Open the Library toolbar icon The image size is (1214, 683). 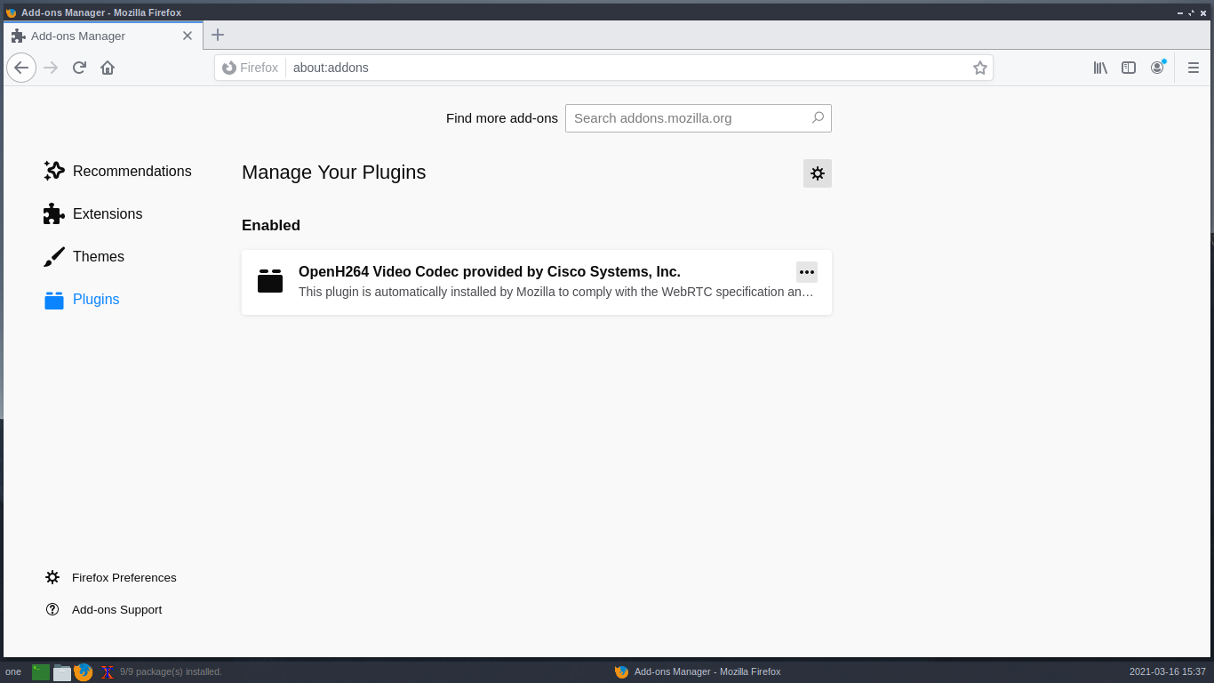click(1100, 68)
